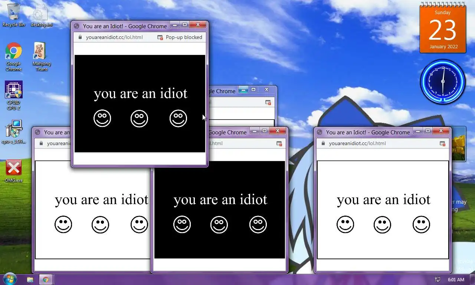The height and width of the screenshot is (285, 475).
Task: Open the Windows Start menu orb
Action: tap(9, 279)
